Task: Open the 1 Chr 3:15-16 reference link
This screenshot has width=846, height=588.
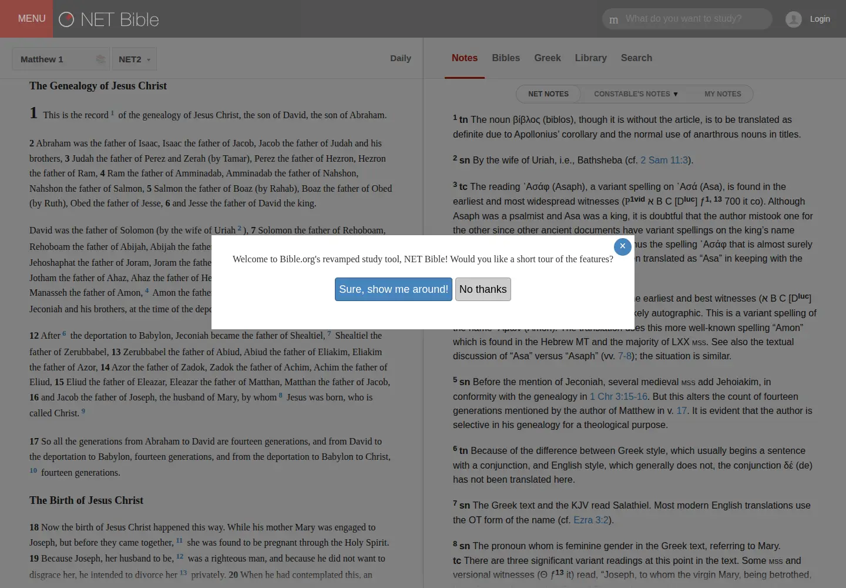Action: tap(619, 396)
